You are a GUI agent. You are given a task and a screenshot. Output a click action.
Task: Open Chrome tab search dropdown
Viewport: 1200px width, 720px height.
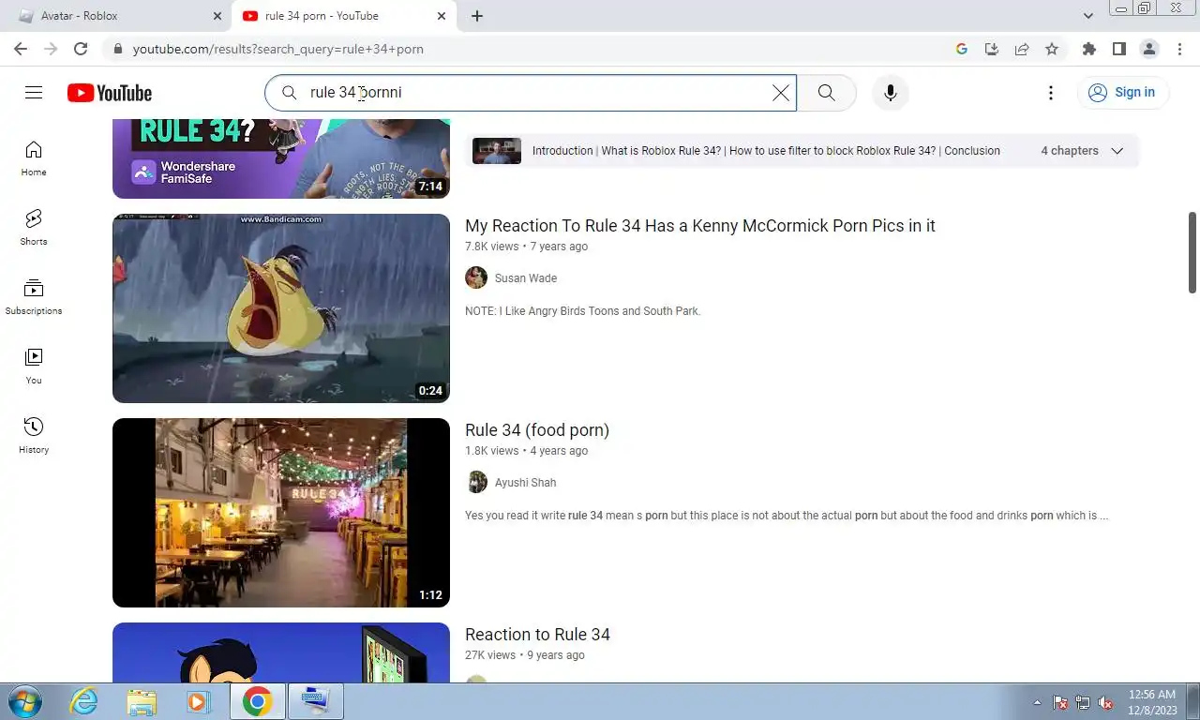[x=1087, y=16]
